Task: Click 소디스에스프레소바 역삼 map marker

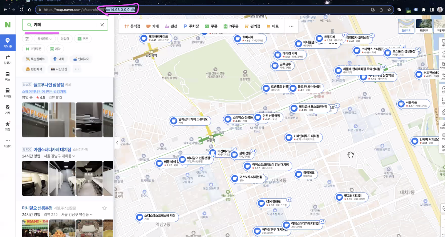Action: click(x=157, y=217)
